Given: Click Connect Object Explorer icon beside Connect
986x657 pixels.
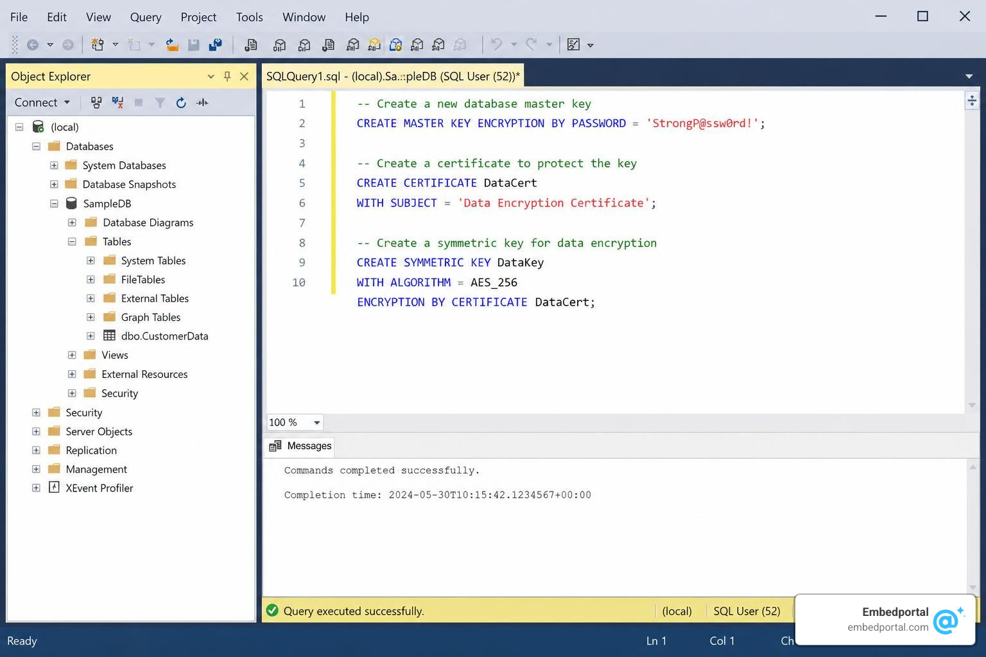Looking at the screenshot, I should click(x=96, y=103).
